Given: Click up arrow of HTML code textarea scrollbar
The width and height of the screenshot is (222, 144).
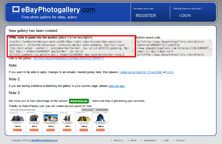Looking at the screenshot, I should (133, 41).
